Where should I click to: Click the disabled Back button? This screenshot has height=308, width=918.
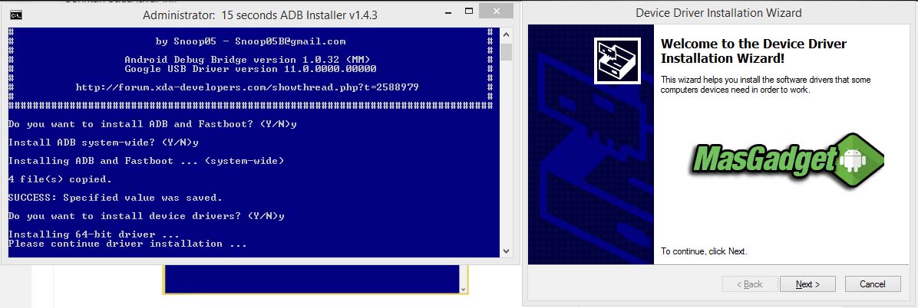[749, 284]
